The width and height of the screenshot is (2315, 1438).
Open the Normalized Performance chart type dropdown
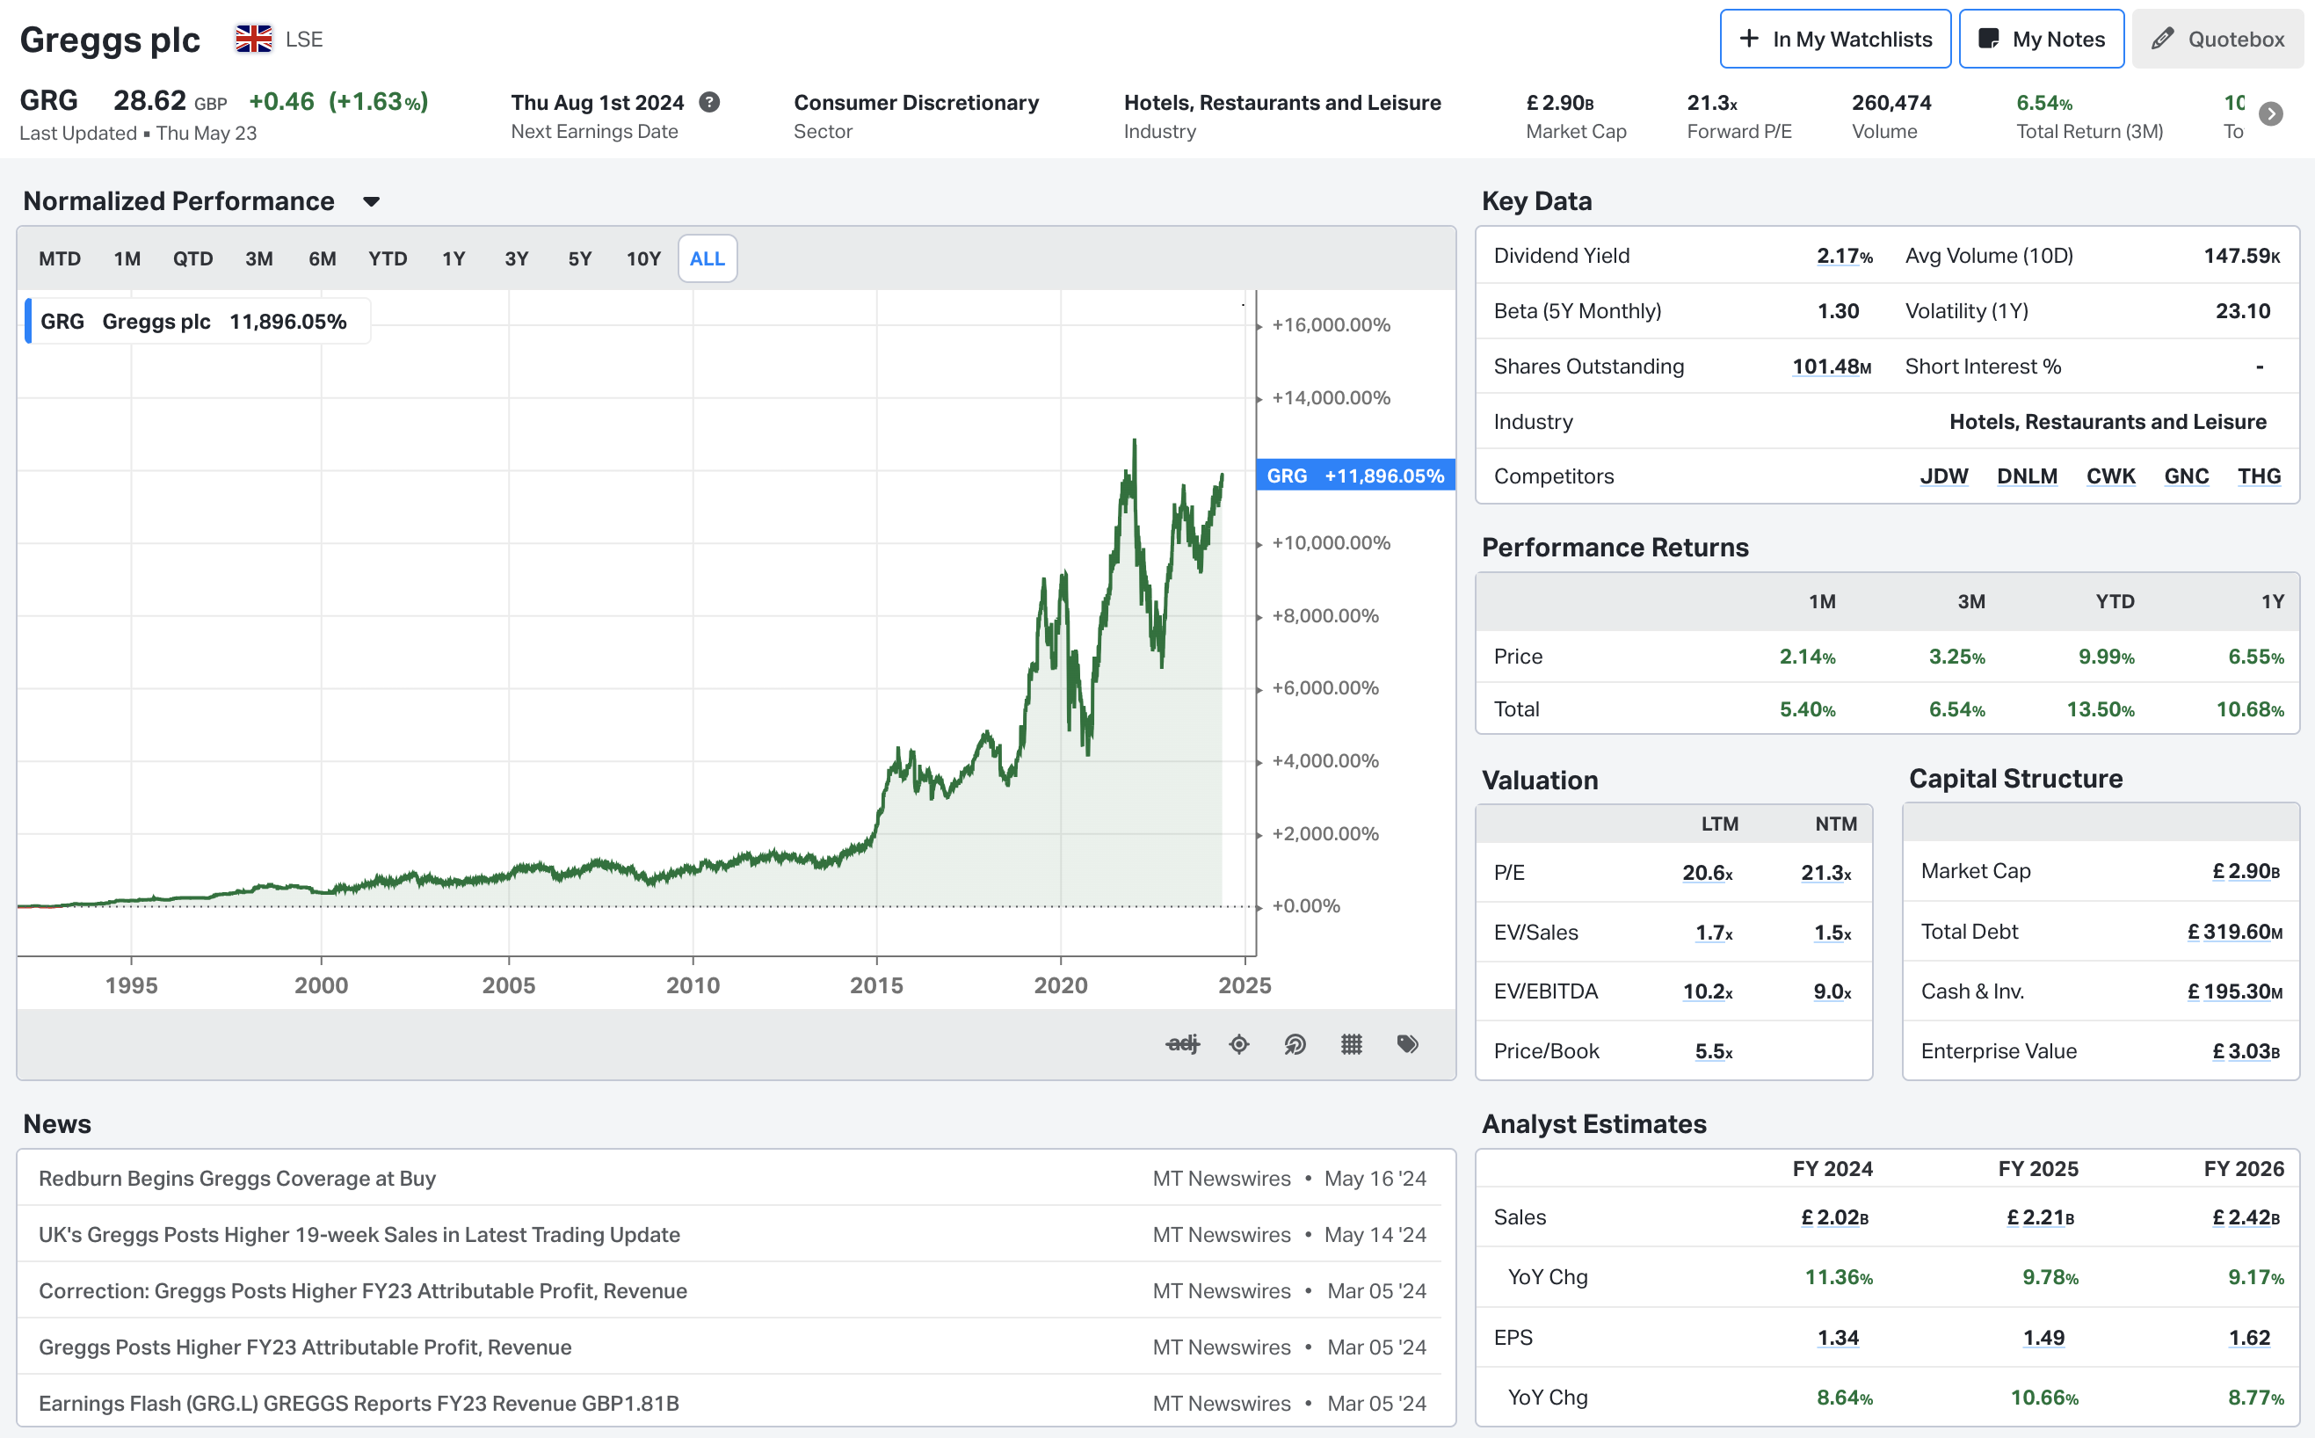372,201
